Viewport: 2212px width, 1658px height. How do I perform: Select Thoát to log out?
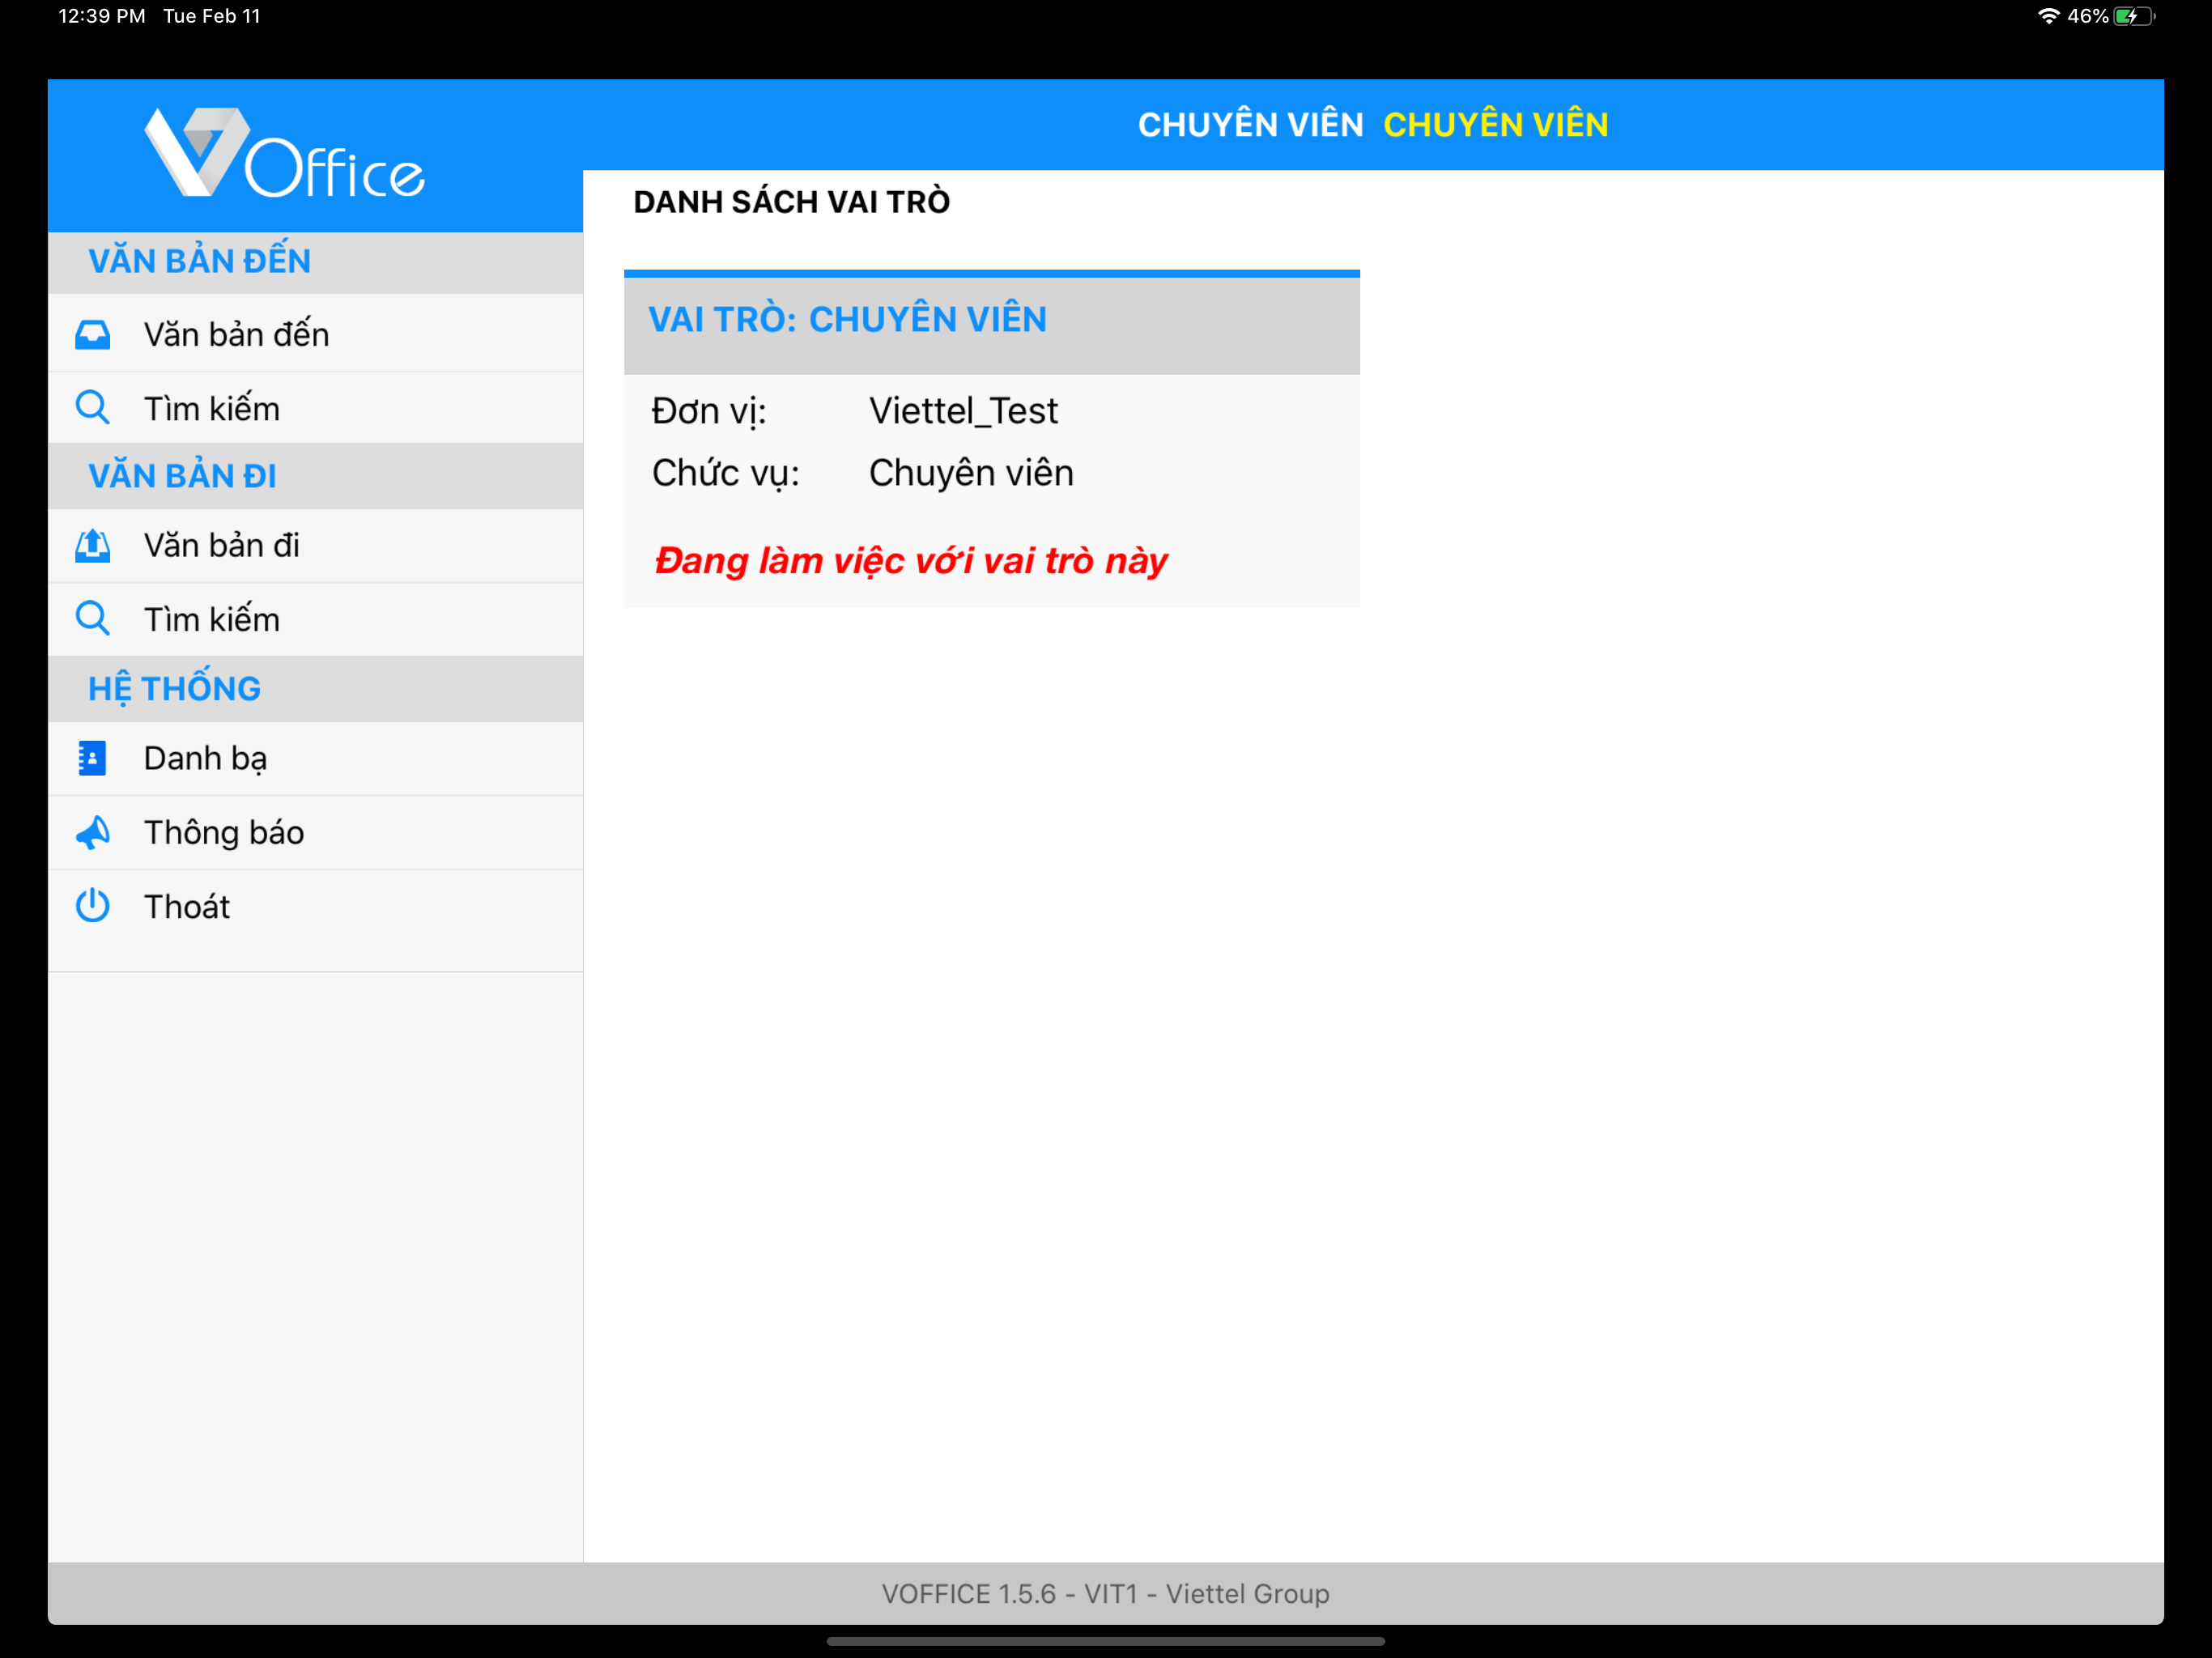pos(315,906)
